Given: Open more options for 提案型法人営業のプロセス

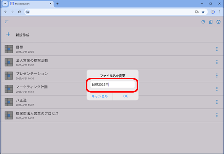Looking at the screenshot, I should 217,115.
